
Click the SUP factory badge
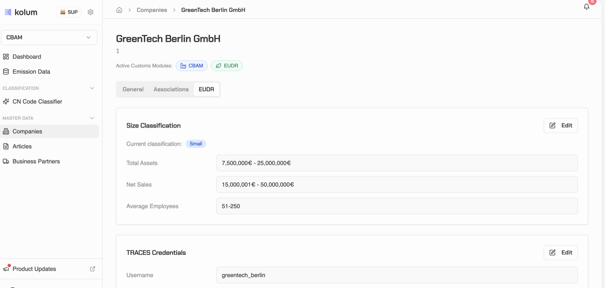[69, 12]
